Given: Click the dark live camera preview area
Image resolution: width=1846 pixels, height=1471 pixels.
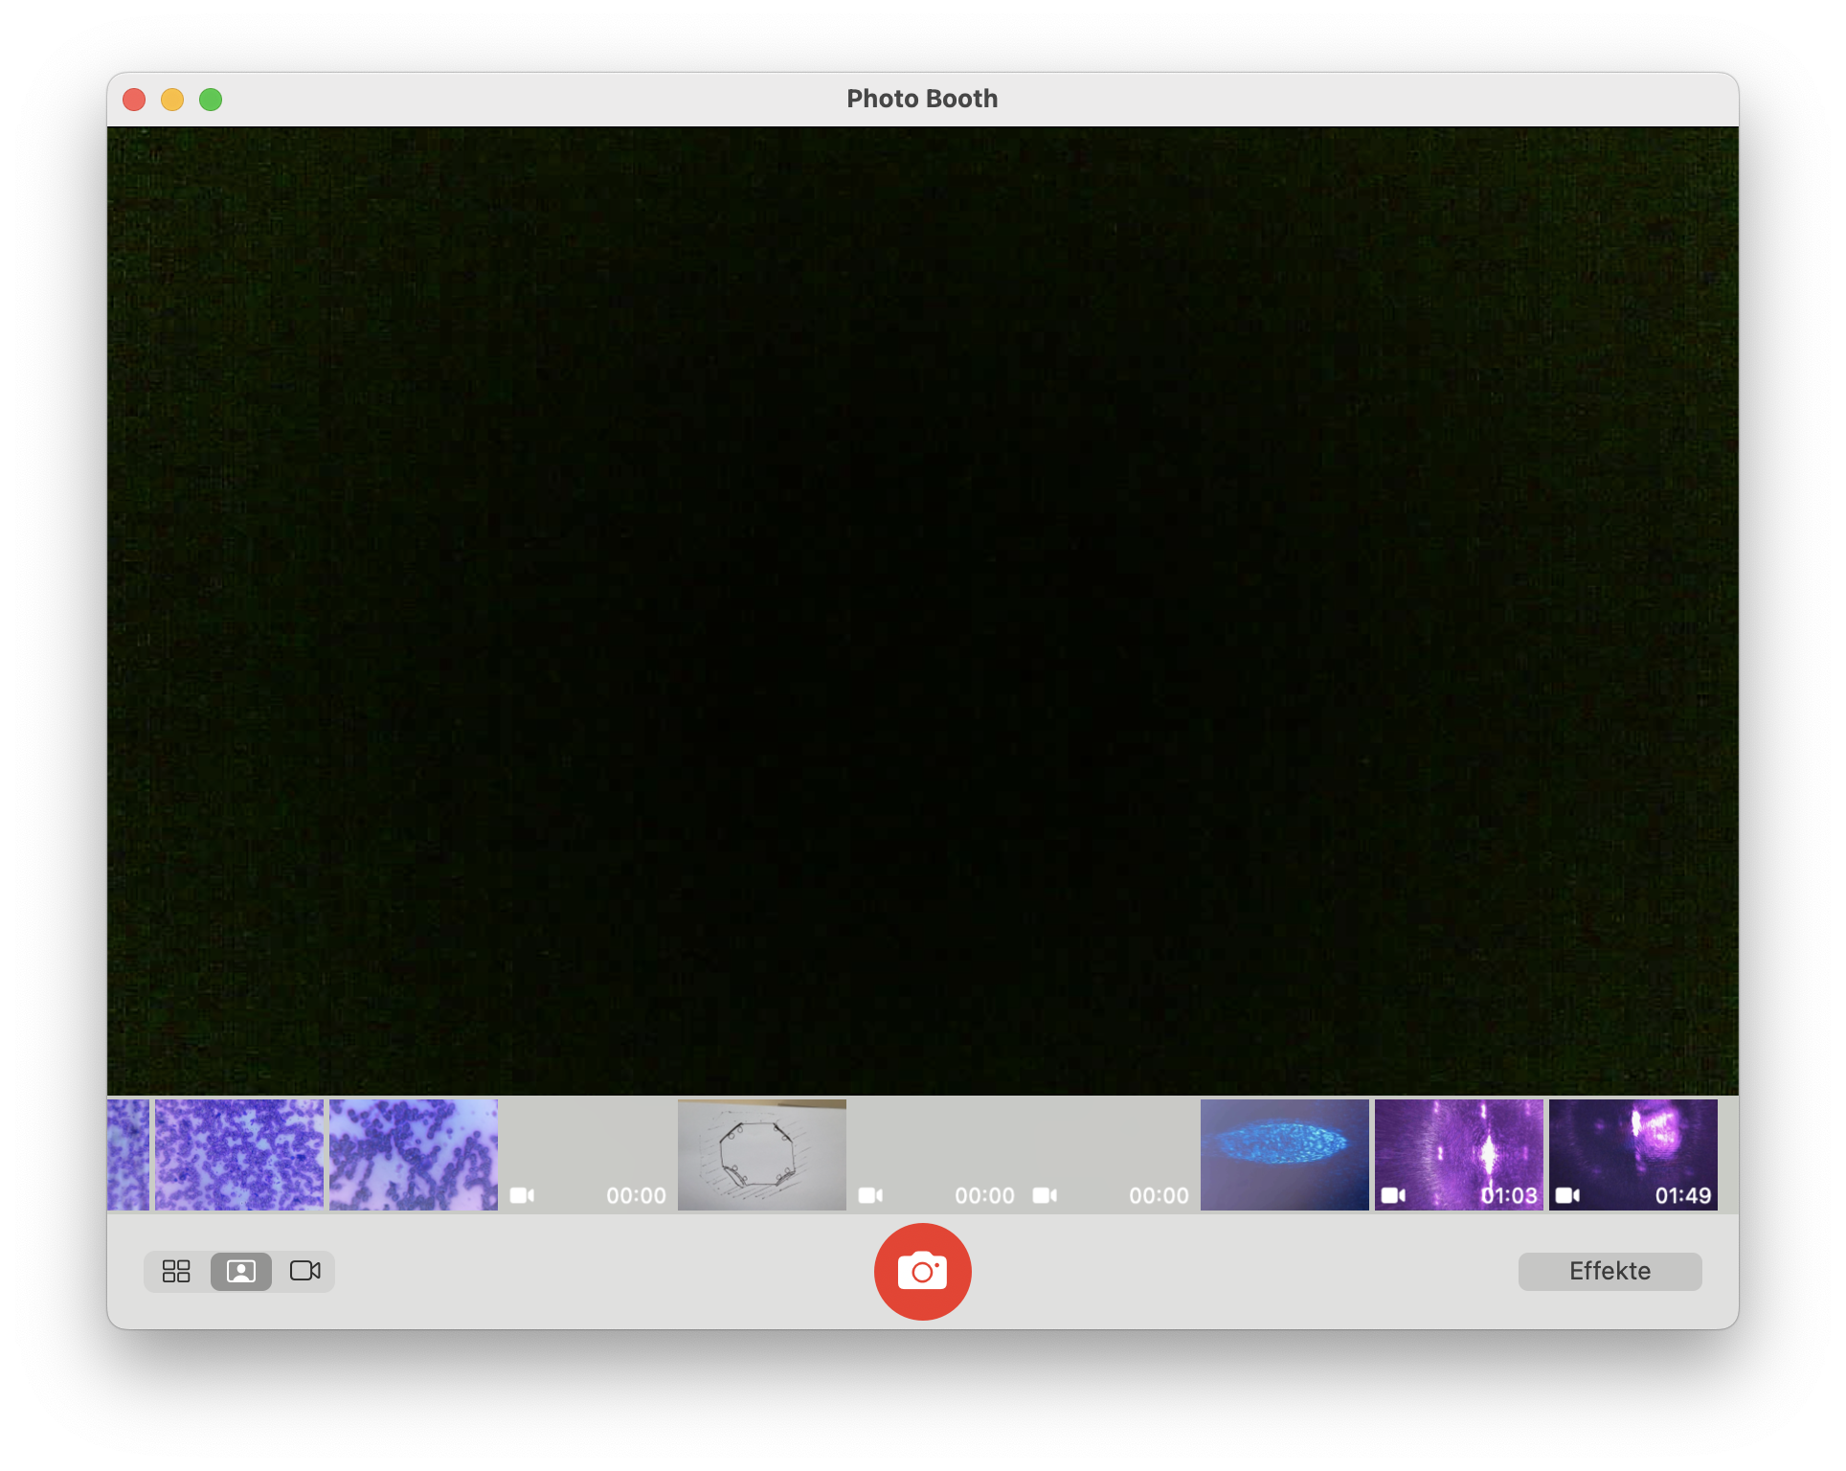Looking at the screenshot, I should (922, 611).
